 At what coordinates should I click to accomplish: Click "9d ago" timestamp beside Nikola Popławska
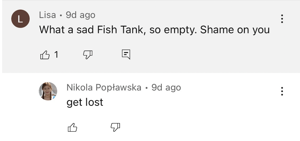tap(166, 88)
